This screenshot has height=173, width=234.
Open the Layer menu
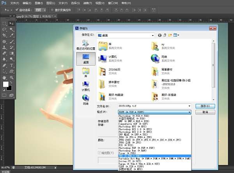[x=51, y=3]
